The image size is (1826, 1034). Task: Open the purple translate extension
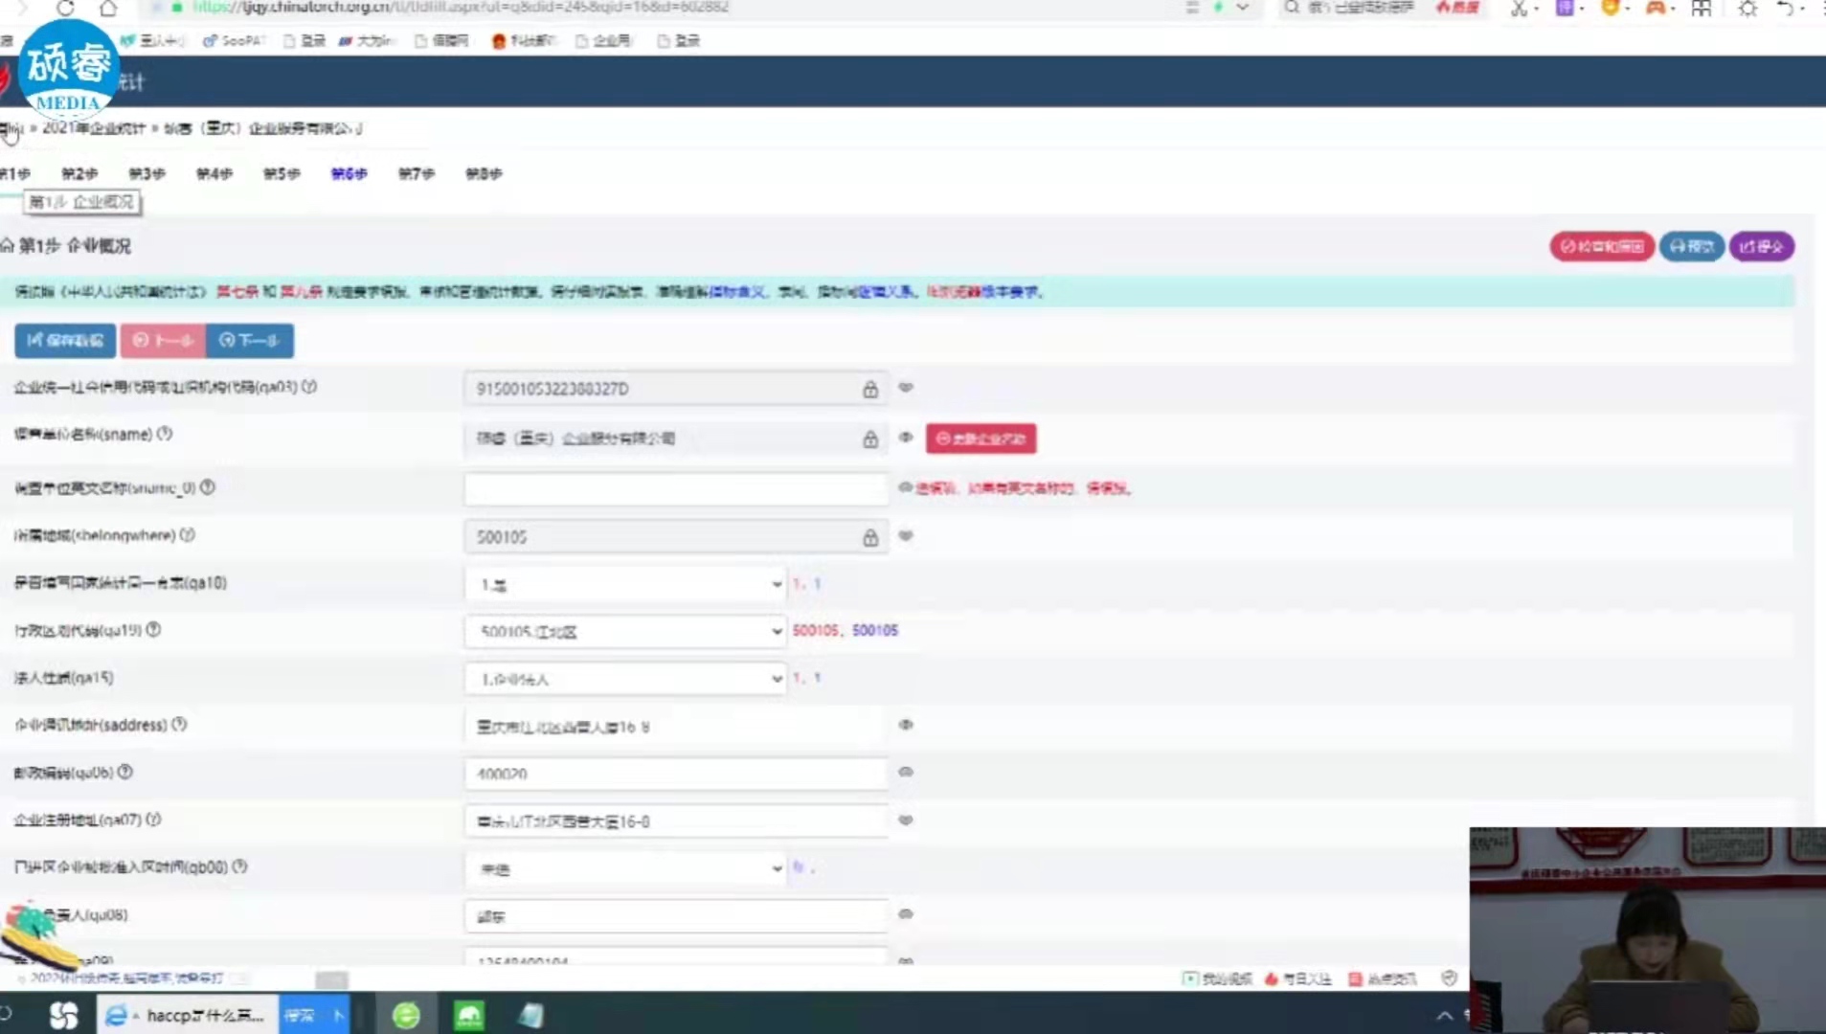point(1565,8)
